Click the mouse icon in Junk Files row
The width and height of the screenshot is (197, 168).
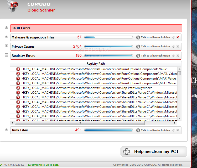[138, 130]
